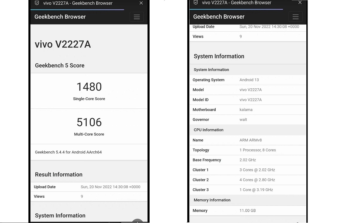Select the Multi-Core Score of 5106

tap(89, 122)
